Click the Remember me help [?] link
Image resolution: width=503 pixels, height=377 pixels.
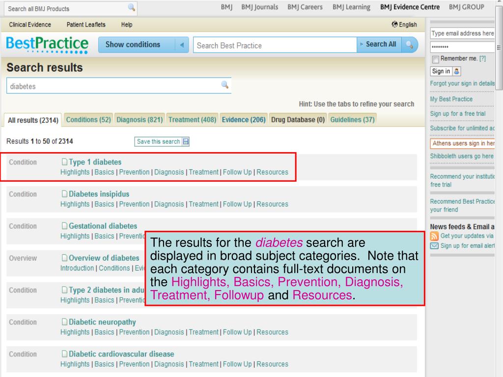482,59
